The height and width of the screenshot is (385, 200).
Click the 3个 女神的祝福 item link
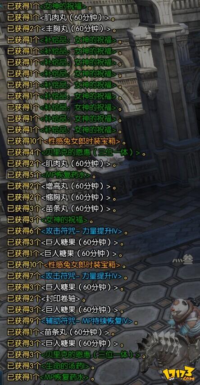[64, 220]
